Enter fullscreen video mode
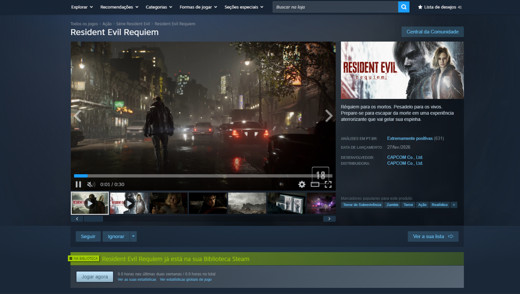 pyautogui.click(x=328, y=184)
